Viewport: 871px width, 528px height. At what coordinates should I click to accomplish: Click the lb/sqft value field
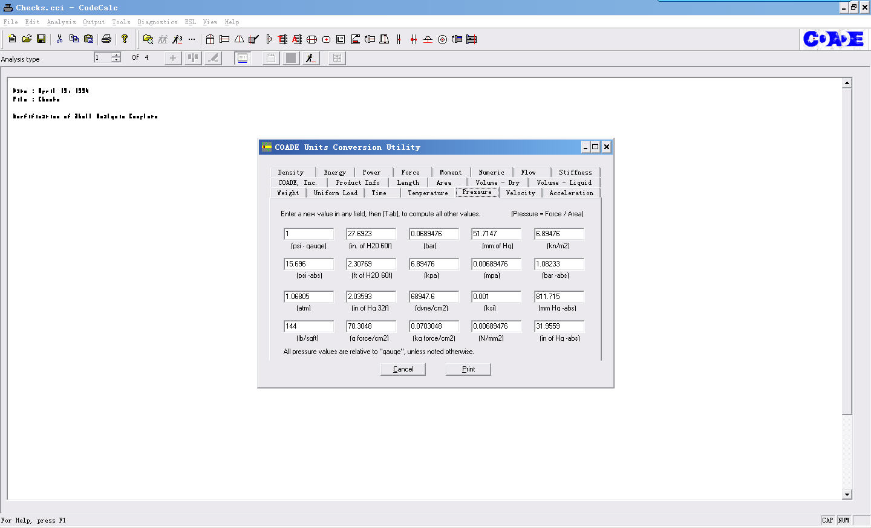pyautogui.click(x=308, y=326)
